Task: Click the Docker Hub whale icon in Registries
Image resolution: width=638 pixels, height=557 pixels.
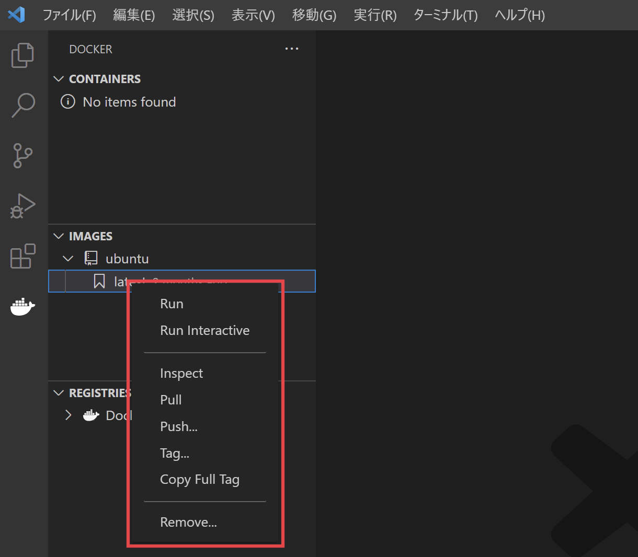Action: click(x=91, y=415)
